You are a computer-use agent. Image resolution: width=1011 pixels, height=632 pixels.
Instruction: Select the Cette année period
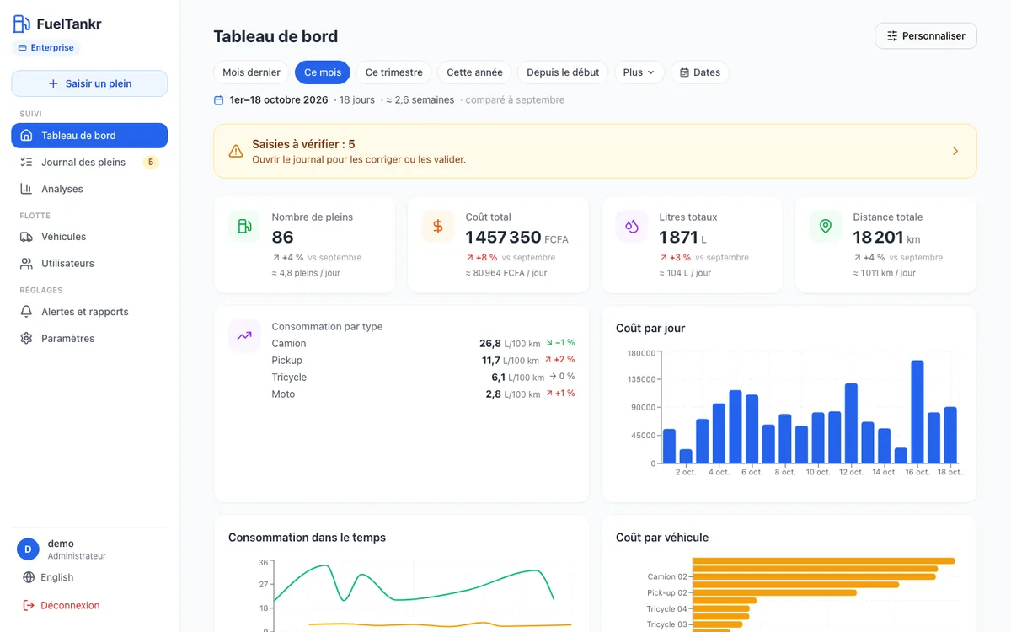(x=474, y=72)
